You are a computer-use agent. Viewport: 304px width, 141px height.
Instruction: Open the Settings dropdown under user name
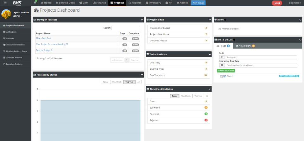[17, 16]
